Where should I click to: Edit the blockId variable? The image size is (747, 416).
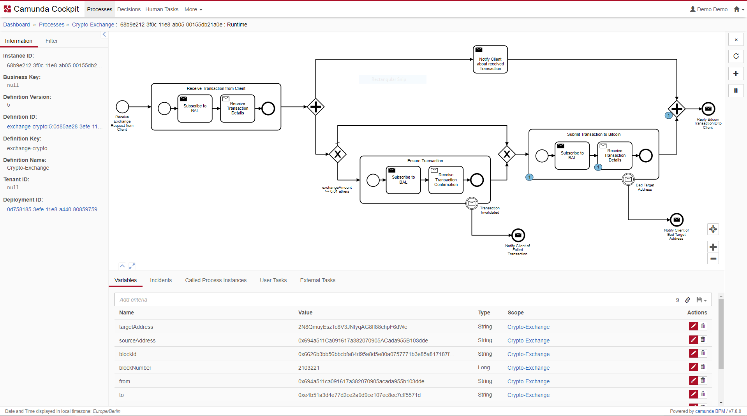click(x=693, y=353)
